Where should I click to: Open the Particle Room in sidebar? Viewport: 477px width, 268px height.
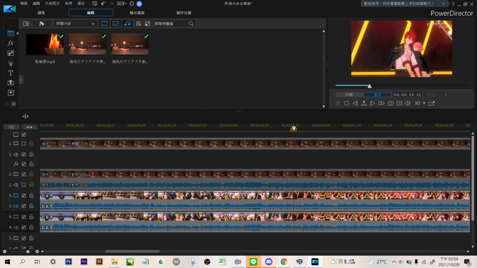(x=11, y=63)
